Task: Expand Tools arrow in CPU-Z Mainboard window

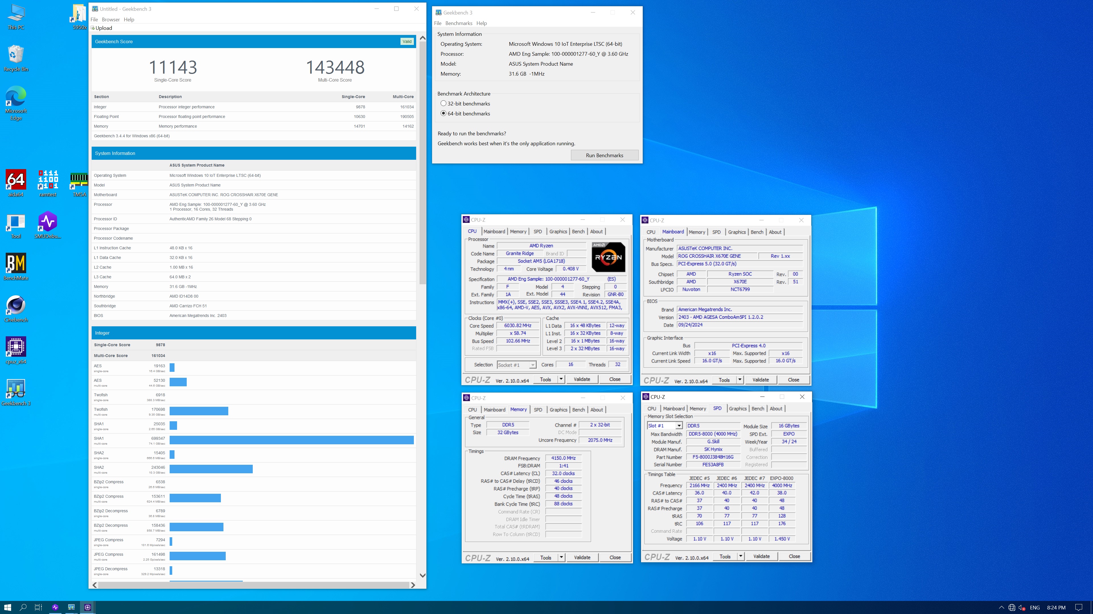Action: coord(739,380)
